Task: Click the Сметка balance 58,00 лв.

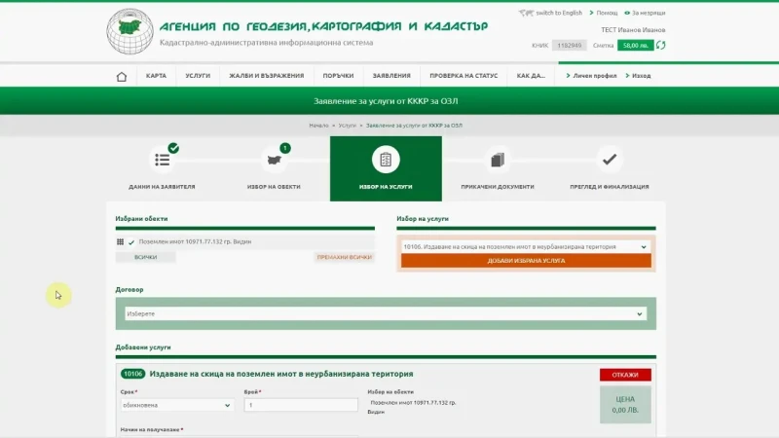Action: (x=636, y=45)
